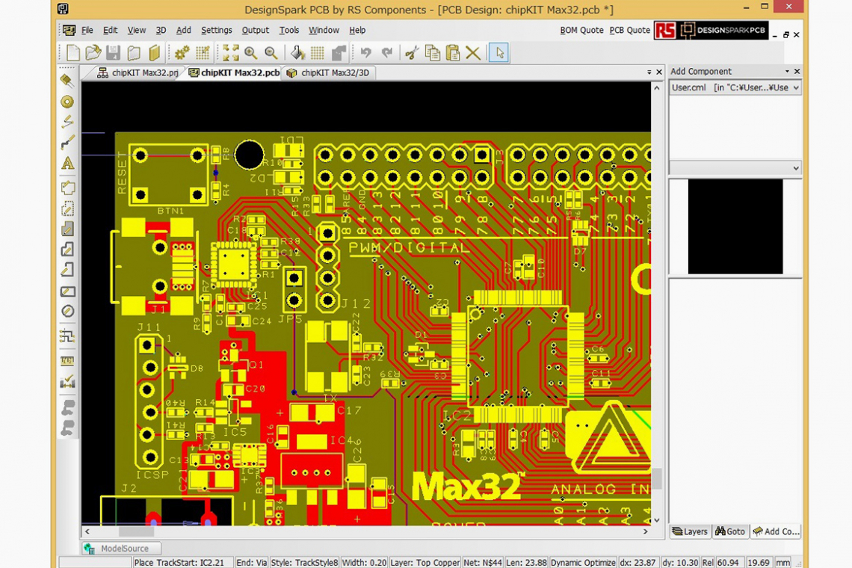Open the Add menu
852x568 pixels.
(184, 31)
